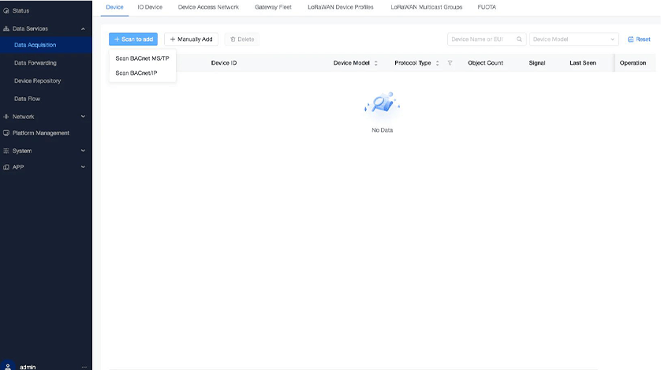Open the Platform Management section
661x370 pixels.
40,133
